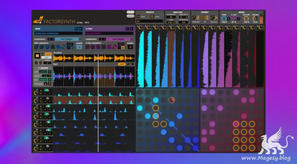Toggle the orange loop button
The height and width of the screenshot is (164, 297).
48,54
